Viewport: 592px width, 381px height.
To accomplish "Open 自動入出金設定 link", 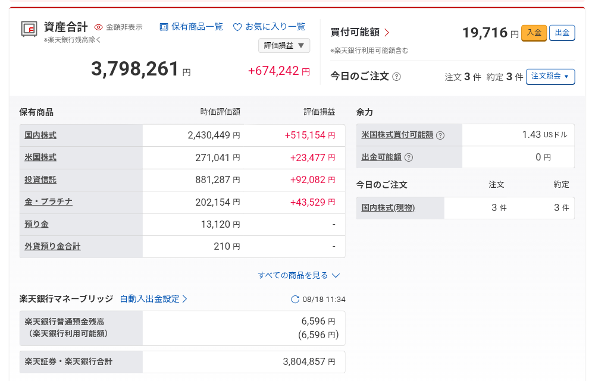I will pyautogui.click(x=154, y=299).
